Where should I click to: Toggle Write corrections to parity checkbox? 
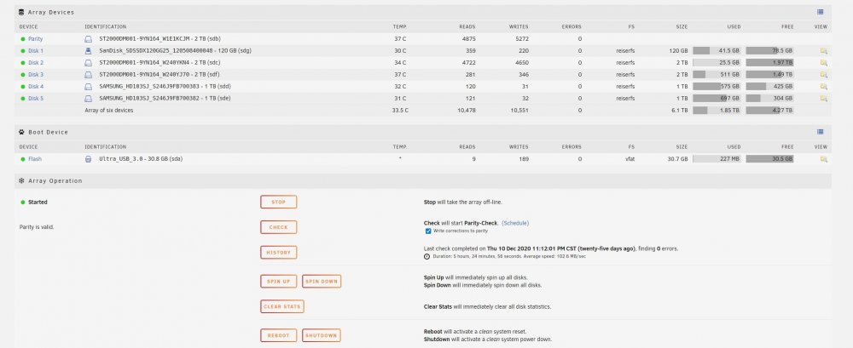[428, 231]
